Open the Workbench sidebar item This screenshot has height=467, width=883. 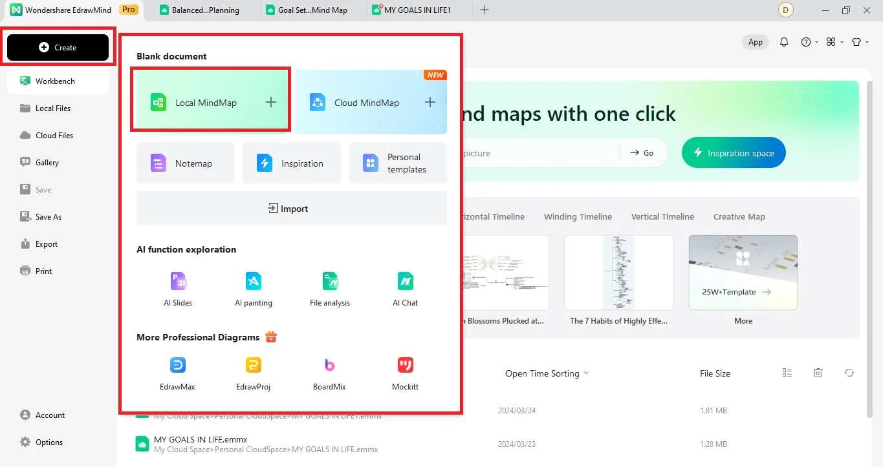[58, 81]
